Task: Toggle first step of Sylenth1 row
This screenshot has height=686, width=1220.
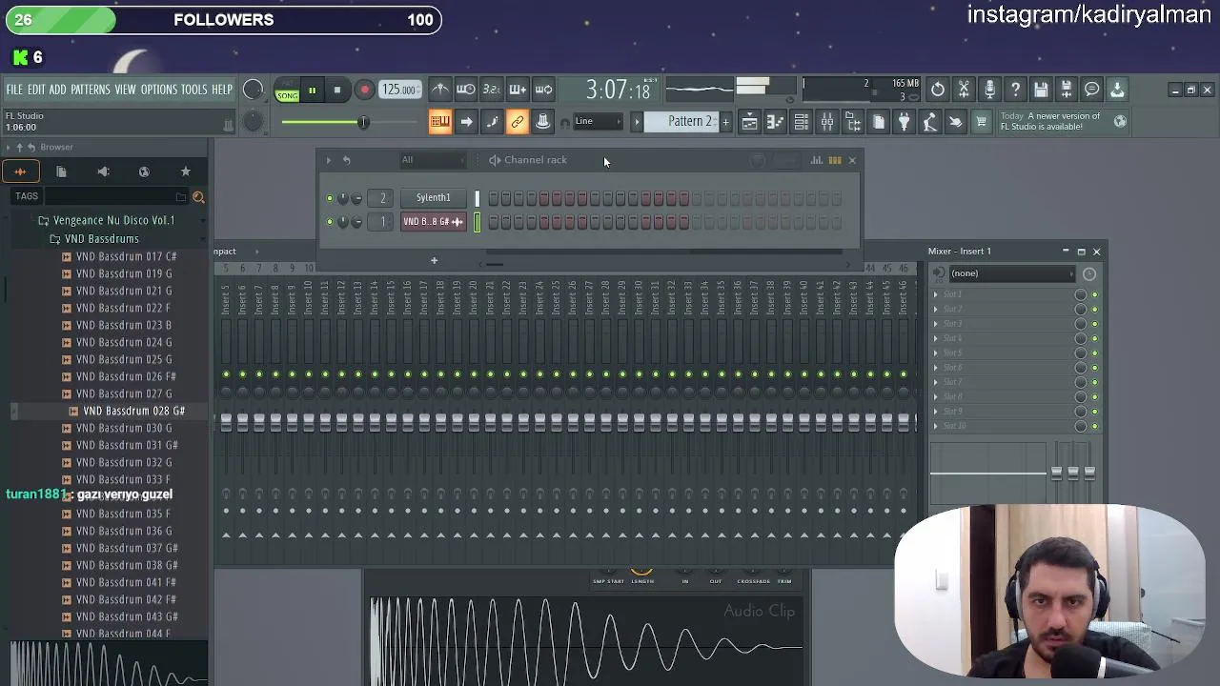Action: click(493, 198)
